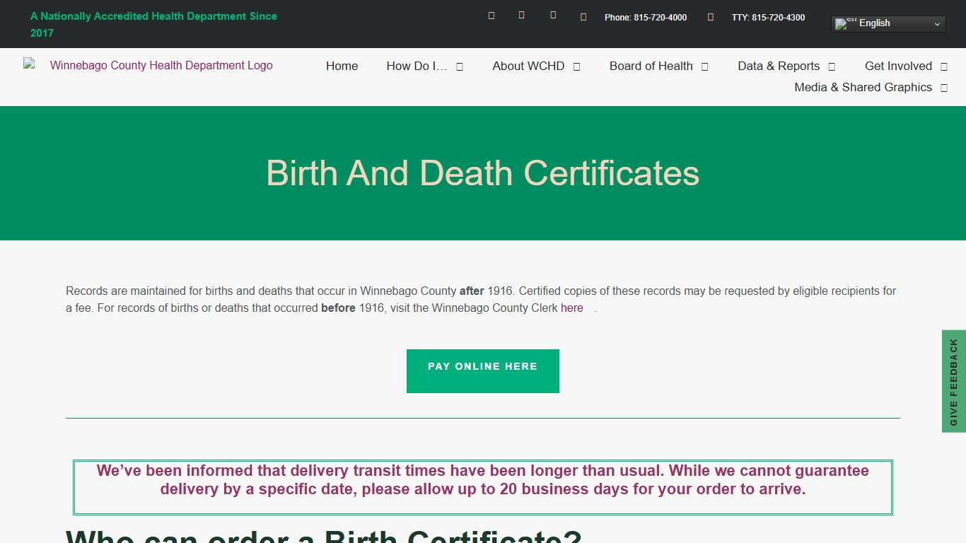Screen dimensions: 966x543
Task: Click the TTY icon next to 815-720-4300
Action: [710, 17]
